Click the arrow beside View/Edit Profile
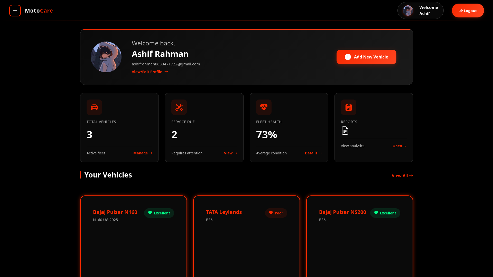Screen dimensions: 493x277 point(166,72)
